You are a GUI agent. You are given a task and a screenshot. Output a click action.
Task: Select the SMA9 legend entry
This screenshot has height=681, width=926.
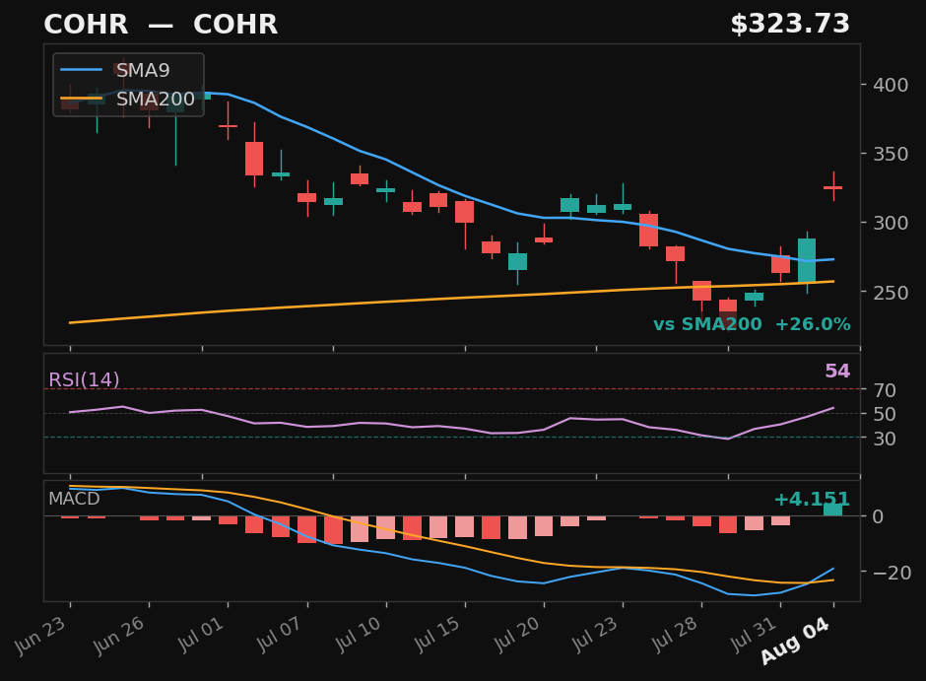coord(115,70)
